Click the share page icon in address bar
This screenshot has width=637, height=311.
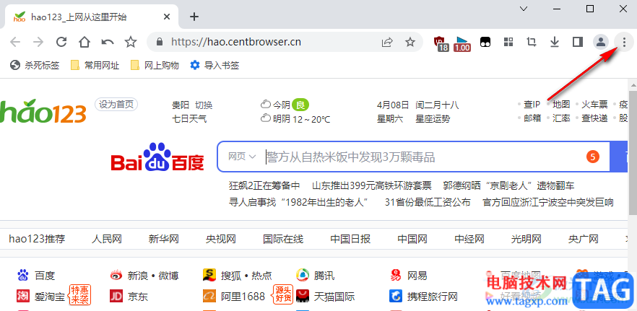pos(387,42)
